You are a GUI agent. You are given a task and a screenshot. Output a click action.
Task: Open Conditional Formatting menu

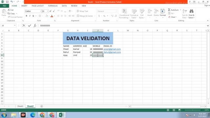click(124, 14)
